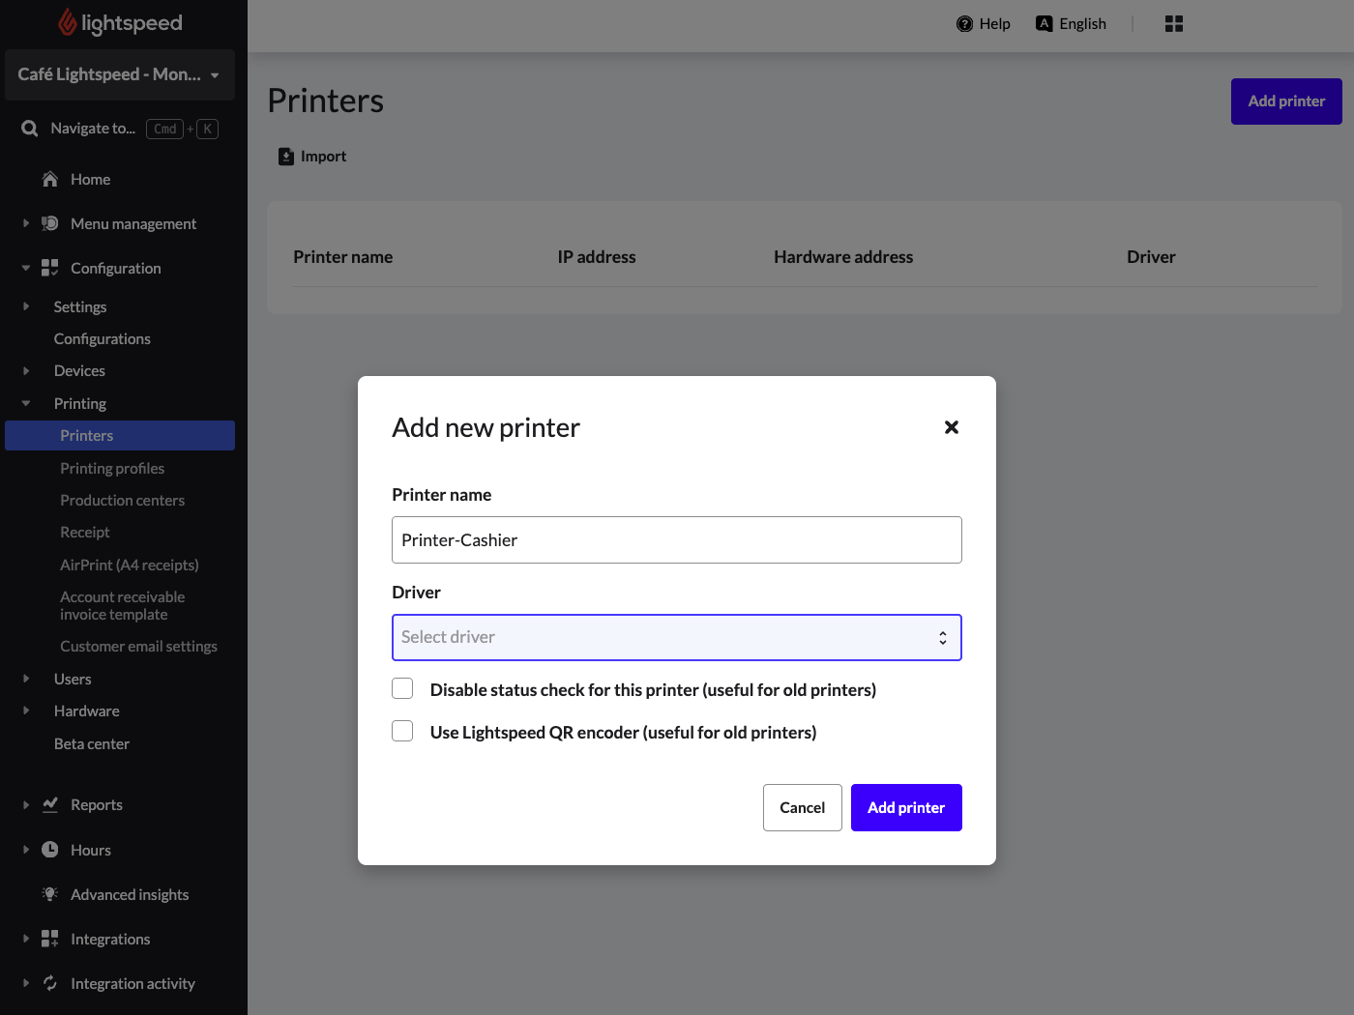1354x1015 pixels.
Task: Confirm with dialog's Add printer button
Action: coord(905,807)
